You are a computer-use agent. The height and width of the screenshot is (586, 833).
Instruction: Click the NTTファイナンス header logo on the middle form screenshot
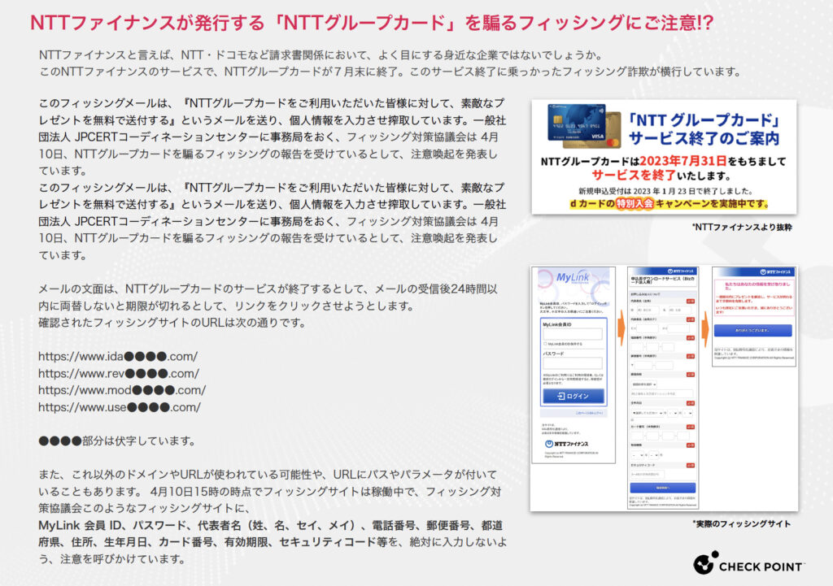pos(681,271)
